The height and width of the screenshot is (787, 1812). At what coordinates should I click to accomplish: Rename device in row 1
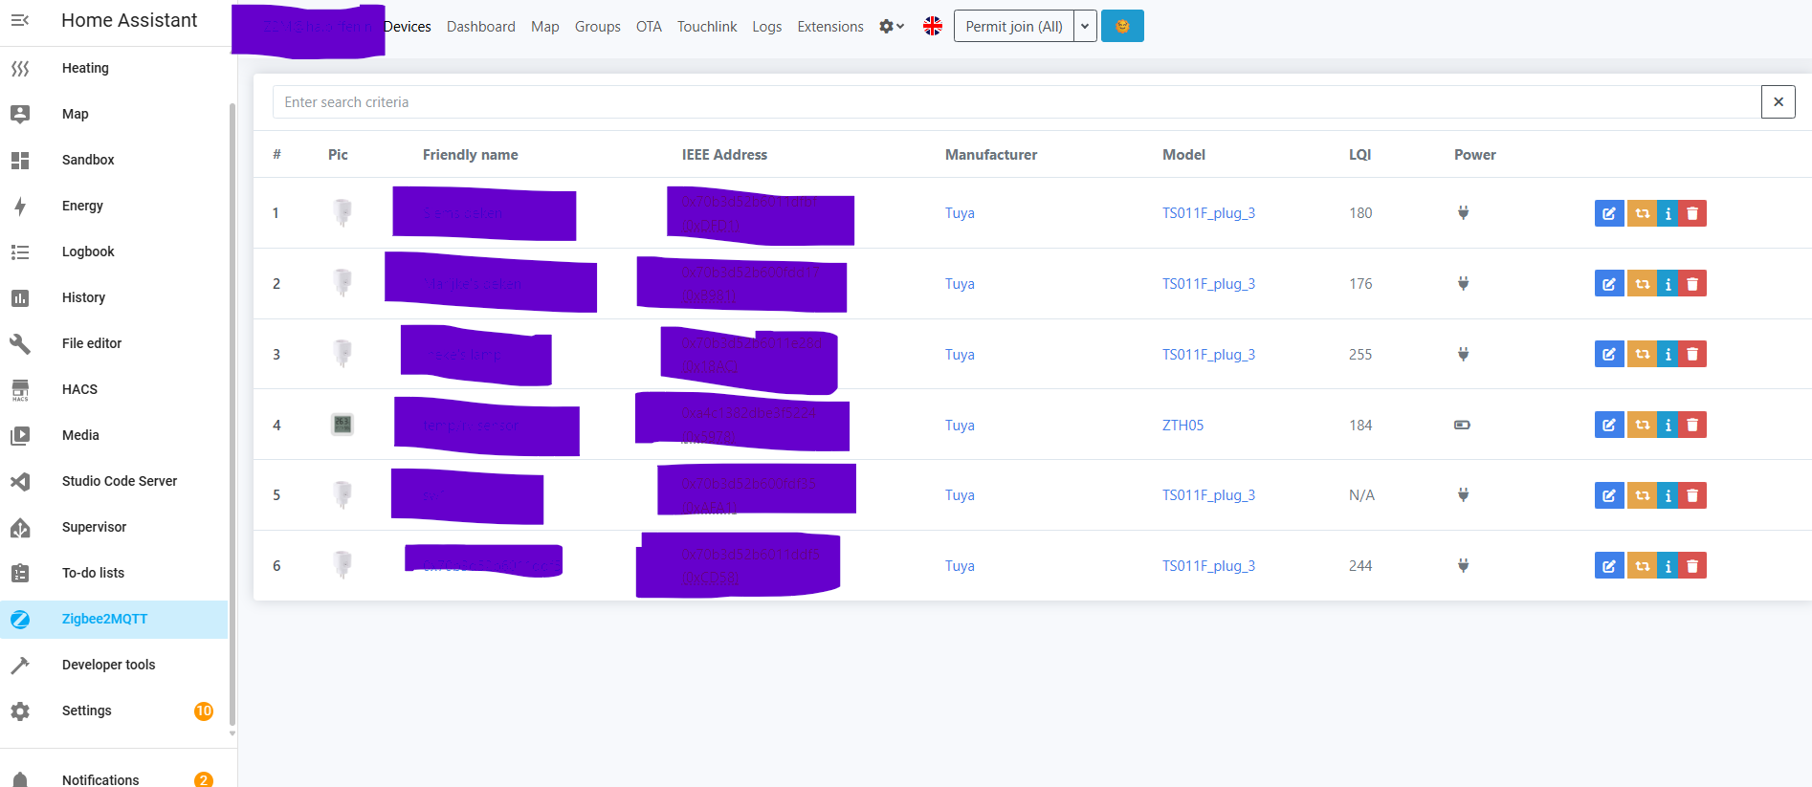pos(1609,213)
